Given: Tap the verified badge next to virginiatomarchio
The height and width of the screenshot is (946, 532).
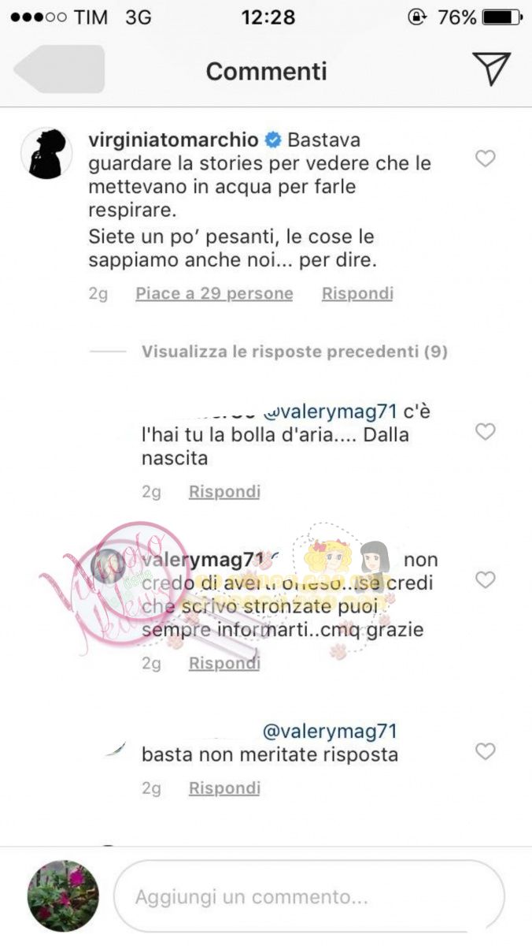Looking at the screenshot, I should (x=273, y=140).
